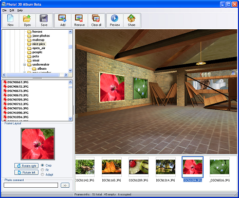The height and width of the screenshot is (198, 239).
Task: Open an album with the Open icon
Action: pos(27,18)
